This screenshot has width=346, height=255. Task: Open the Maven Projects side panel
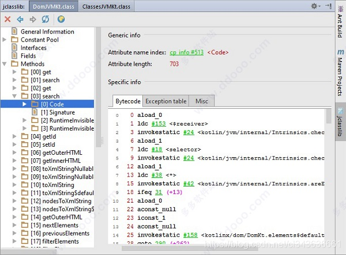340,73
